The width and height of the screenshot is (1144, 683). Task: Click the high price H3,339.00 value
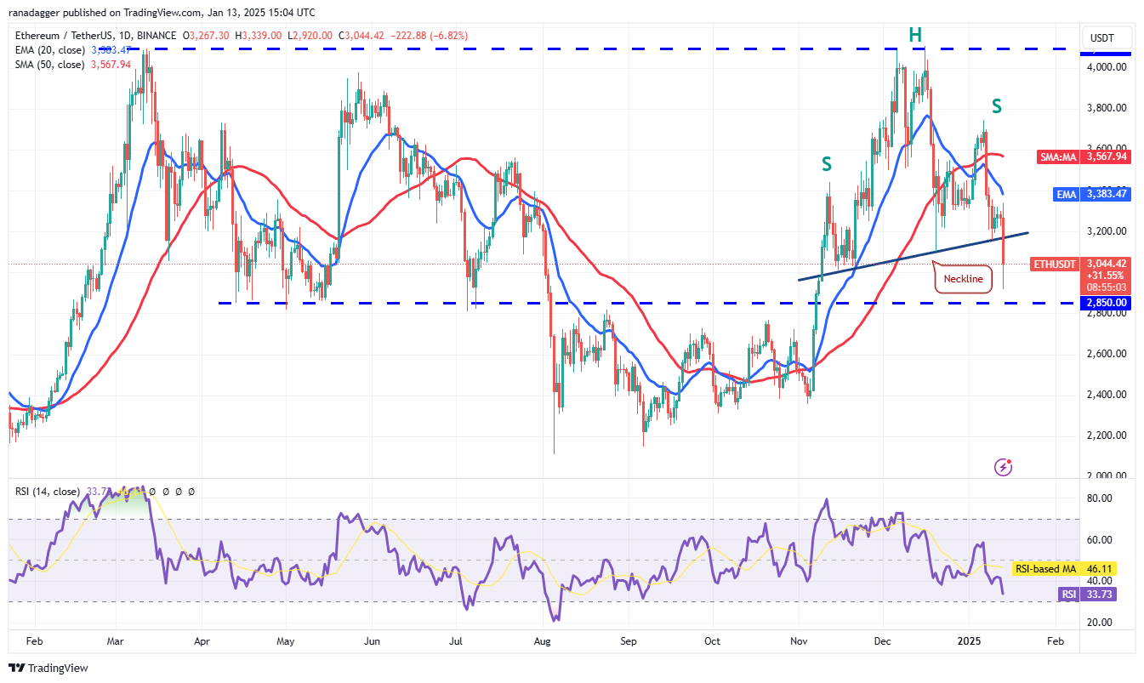pyautogui.click(x=260, y=36)
